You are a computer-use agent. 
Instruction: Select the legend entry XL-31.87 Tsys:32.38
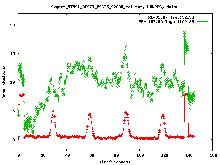pyautogui.click(x=171, y=17)
